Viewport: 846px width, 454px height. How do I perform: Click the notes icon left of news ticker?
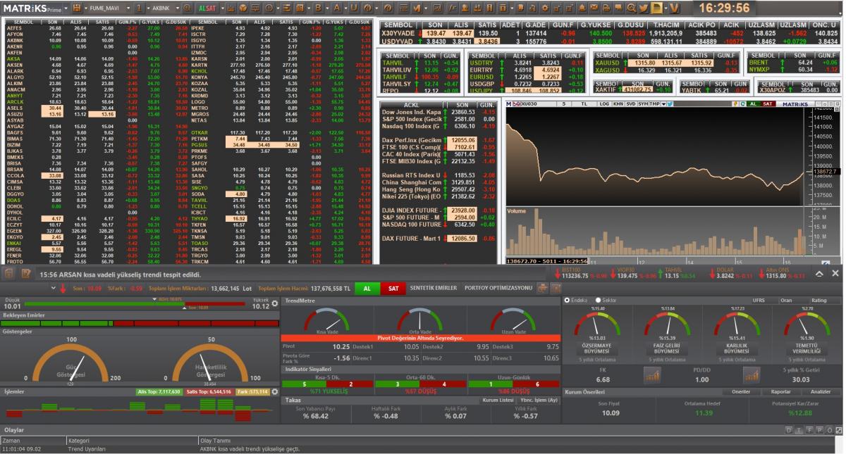pos(25,274)
